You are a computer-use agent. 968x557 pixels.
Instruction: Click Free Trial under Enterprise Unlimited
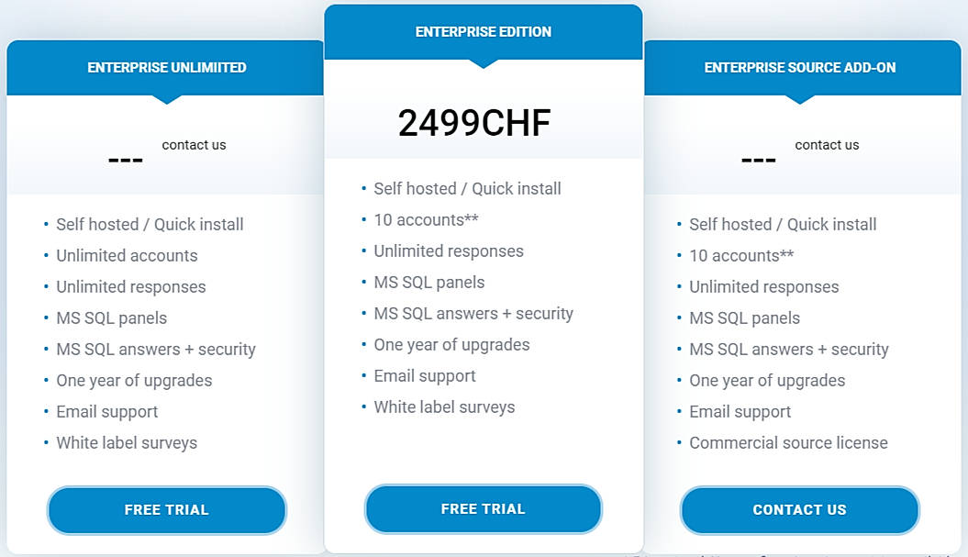click(167, 510)
